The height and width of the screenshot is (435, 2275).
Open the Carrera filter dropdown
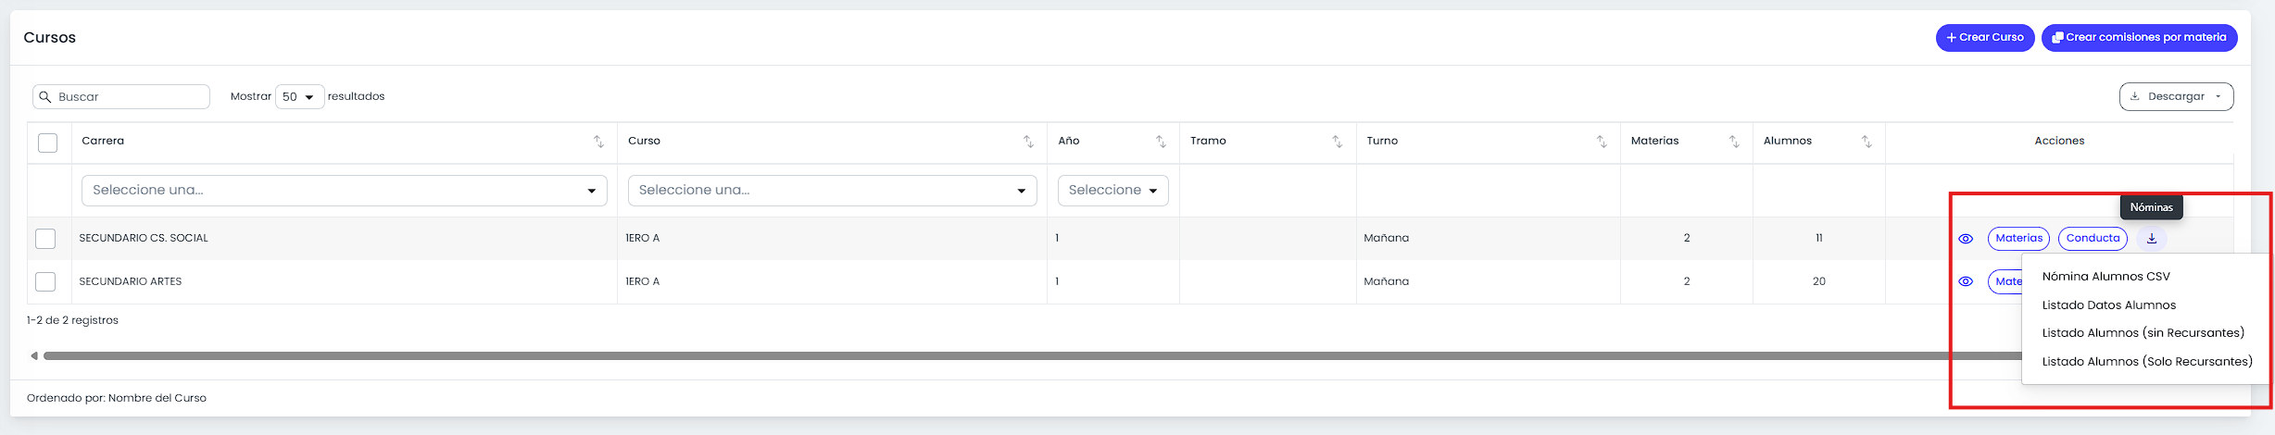[345, 191]
